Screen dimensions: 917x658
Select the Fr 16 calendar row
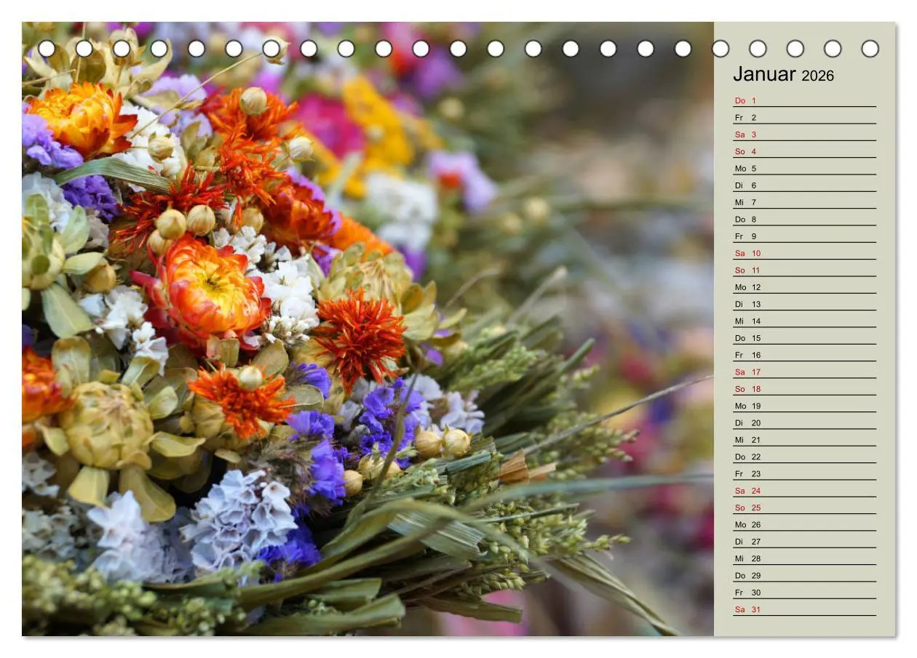point(804,355)
